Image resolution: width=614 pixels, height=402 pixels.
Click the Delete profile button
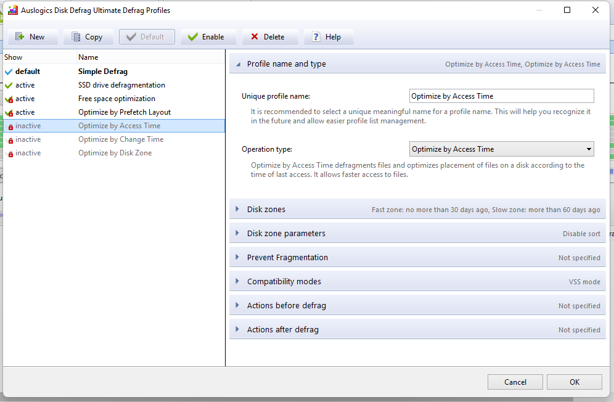click(x=270, y=37)
